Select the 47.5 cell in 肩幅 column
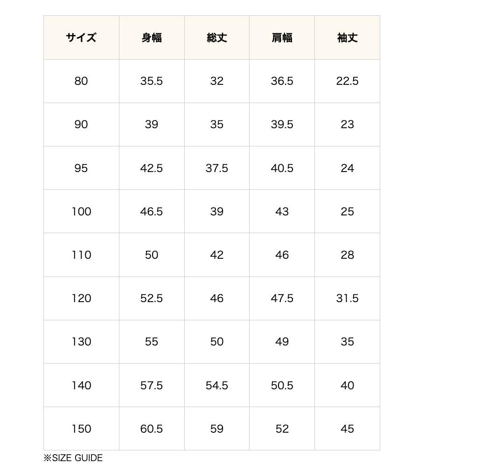The image size is (487, 470). [282, 298]
